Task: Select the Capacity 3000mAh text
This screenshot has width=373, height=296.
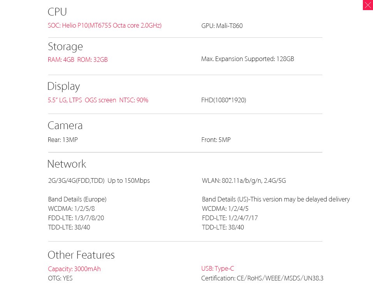Action: coord(74,269)
